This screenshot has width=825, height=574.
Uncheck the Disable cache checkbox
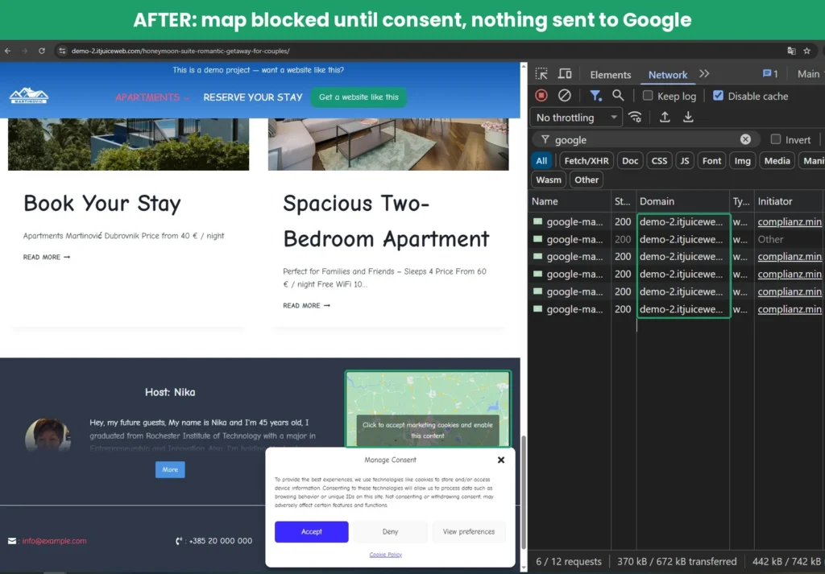click(718, 96)
